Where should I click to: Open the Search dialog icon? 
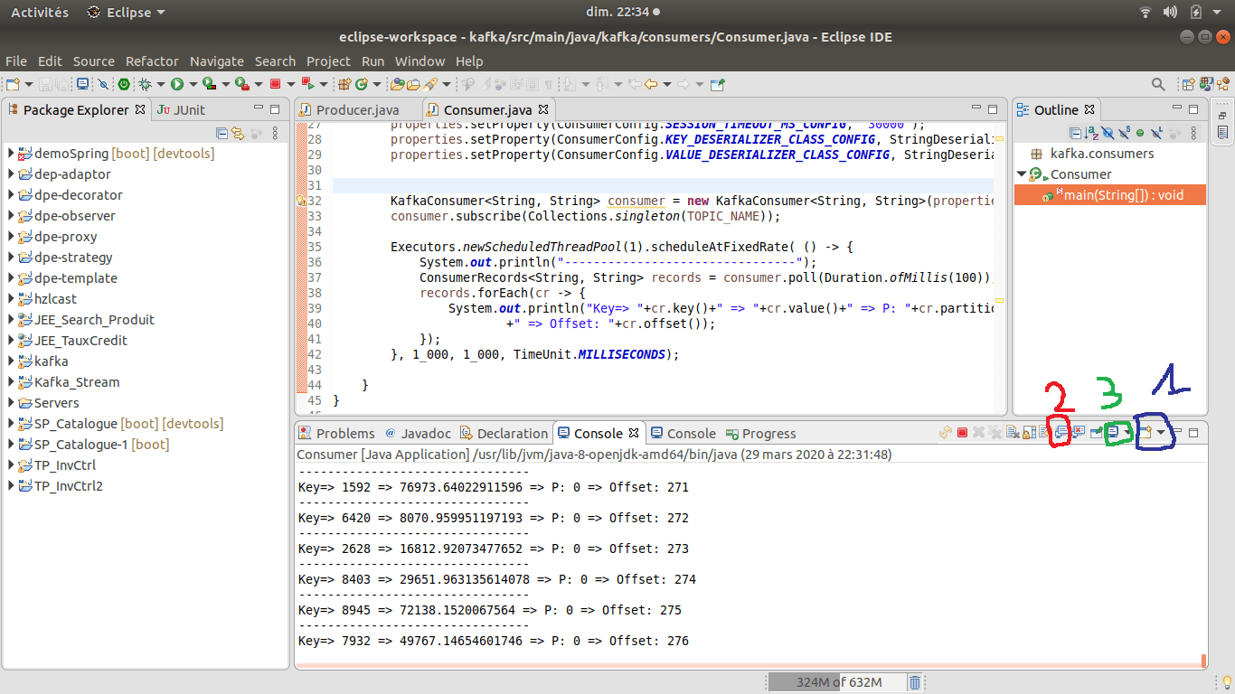click(1158, 83)
